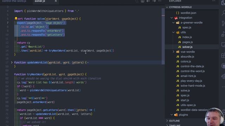Click the a-greener-wordle folder icon

tap(178, 22)
